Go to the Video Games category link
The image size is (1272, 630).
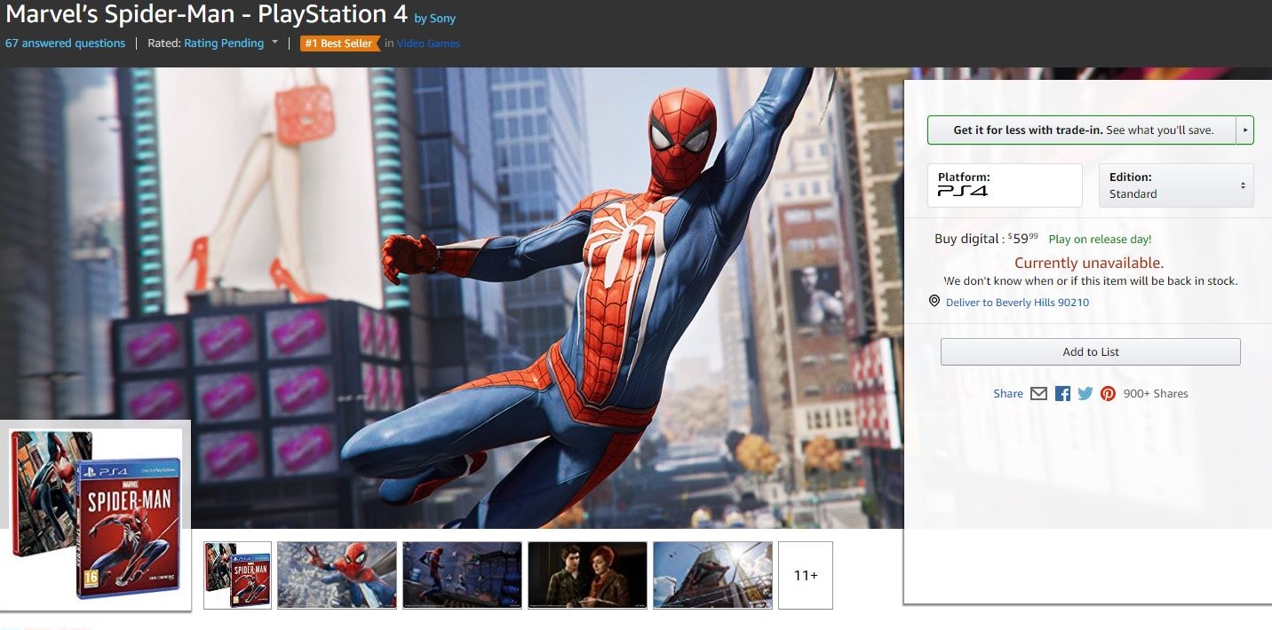tap(428, 43)
